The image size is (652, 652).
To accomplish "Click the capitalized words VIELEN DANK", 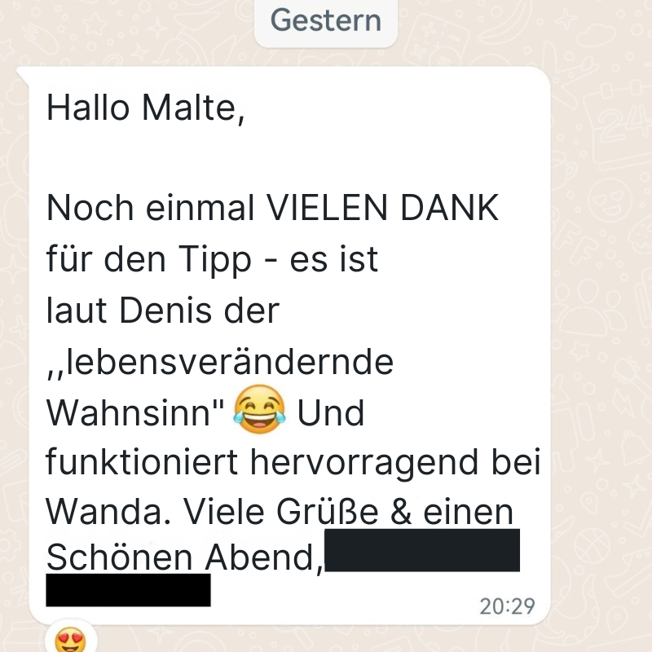I will pos(382,208).
